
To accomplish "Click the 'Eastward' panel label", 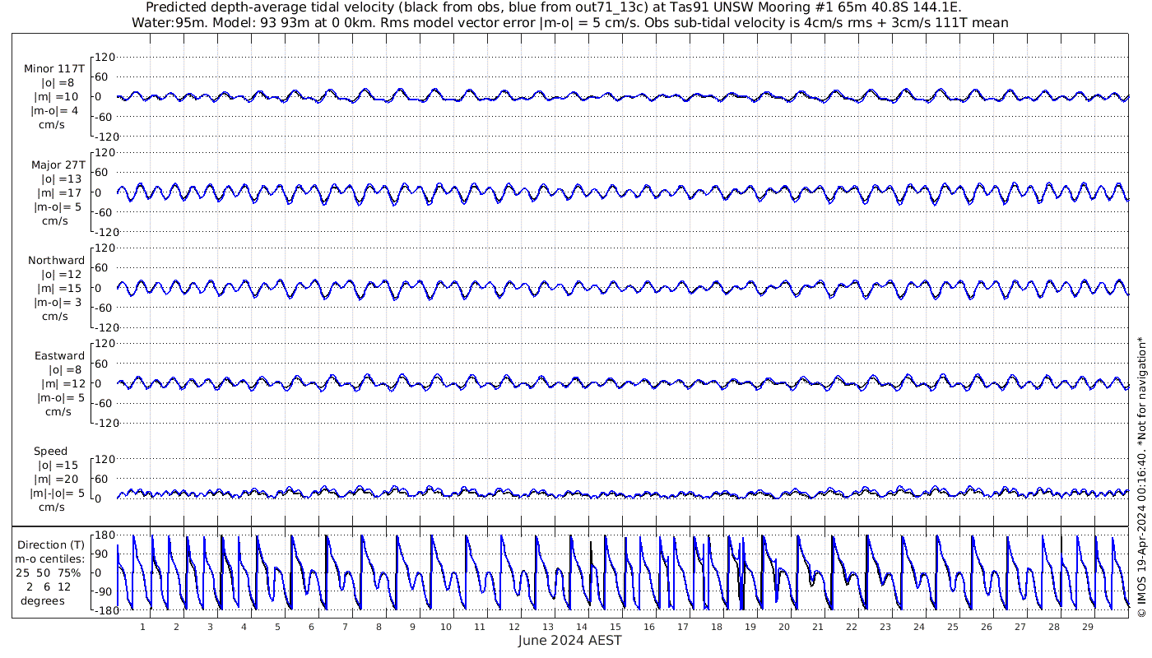I will click(x=59, y=356).
